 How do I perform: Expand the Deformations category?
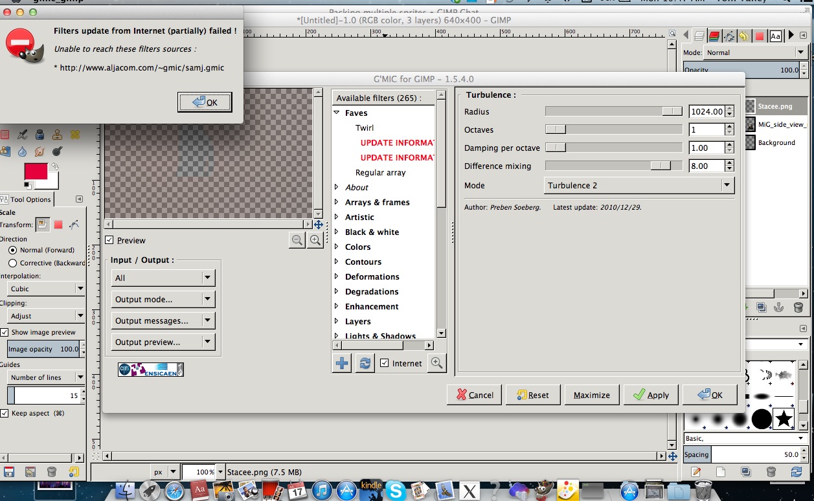(x=337, y=276)
